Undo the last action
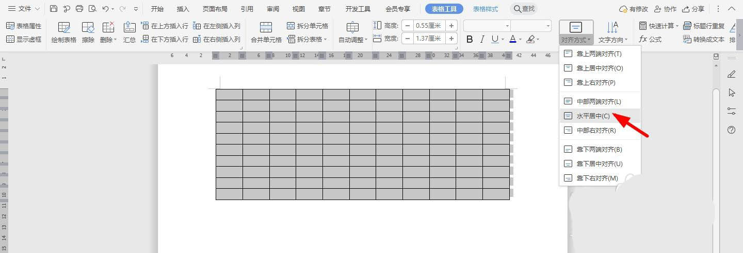 [x=105, y=9]
